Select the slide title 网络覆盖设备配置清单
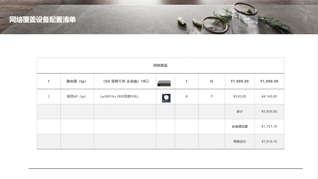The width and height of the screenshot is (318, 179). tap(43, 20)
